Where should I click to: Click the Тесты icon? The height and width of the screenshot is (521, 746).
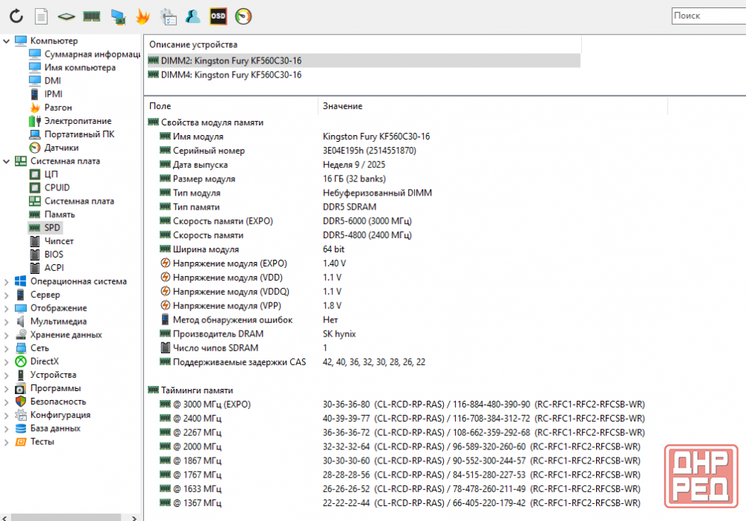coord(20,441)
